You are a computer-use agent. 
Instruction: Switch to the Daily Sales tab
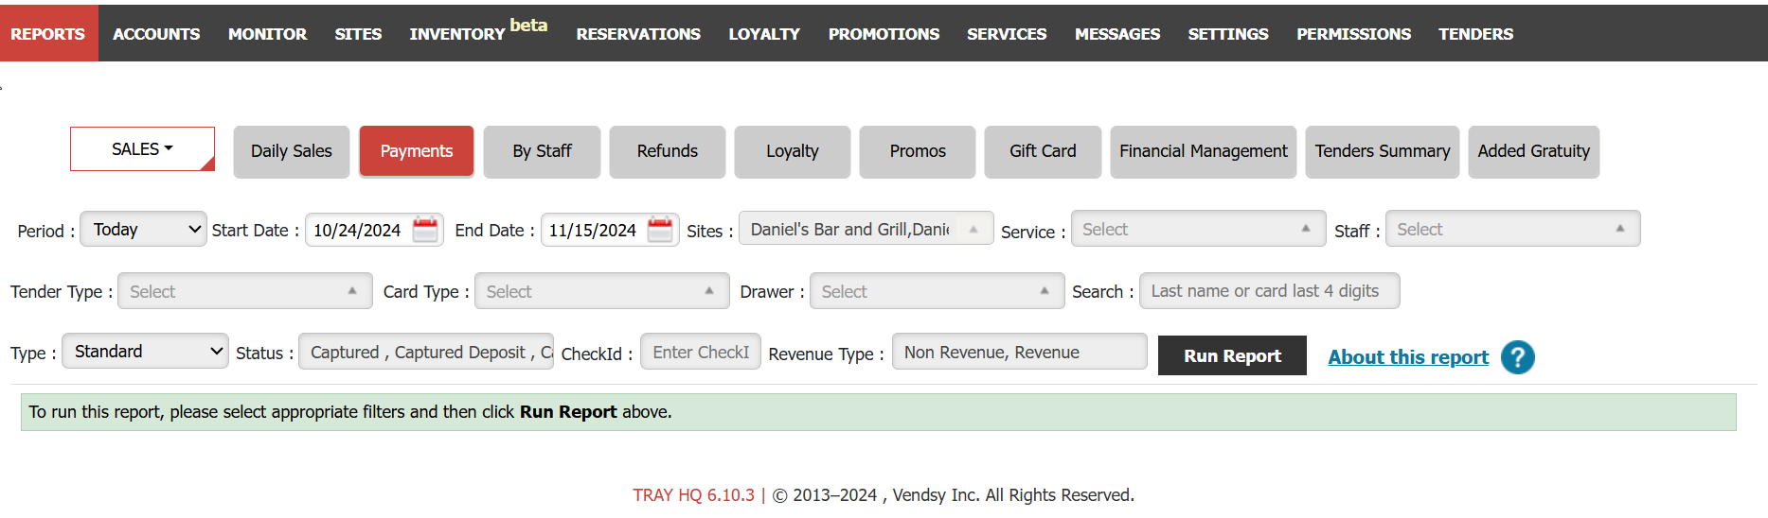tap(292, 151)
